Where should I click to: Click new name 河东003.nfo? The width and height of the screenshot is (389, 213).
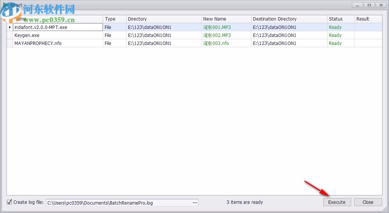pos(216,43)
